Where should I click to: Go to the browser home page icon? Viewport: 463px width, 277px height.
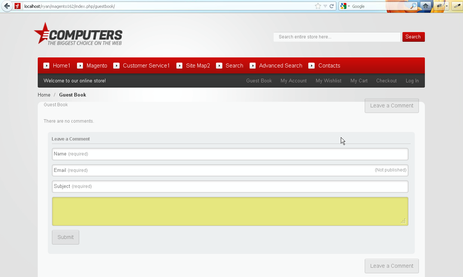pyautogui.click(x=425, y=6)
